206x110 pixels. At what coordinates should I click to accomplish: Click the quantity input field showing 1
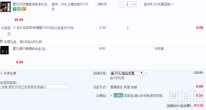pyautogui.click(x=127, y=5)
